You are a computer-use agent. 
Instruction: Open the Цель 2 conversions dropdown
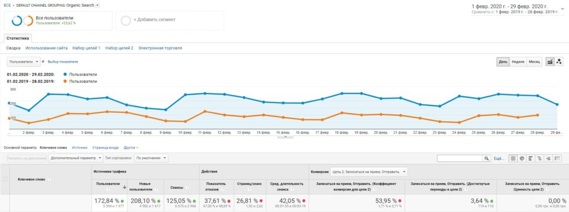pos(369,171)
